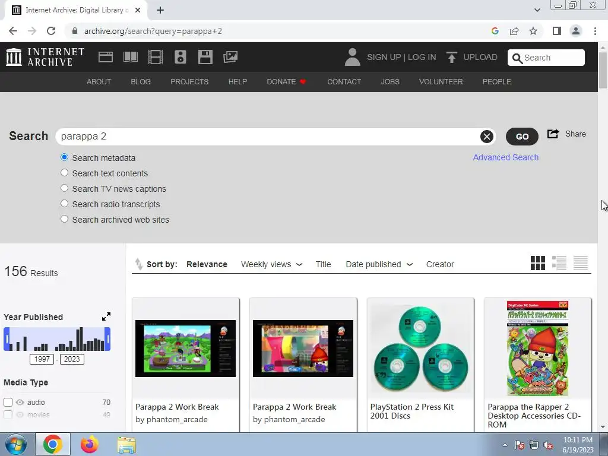Image resolution: width=608 pixels, height=456 pixels.
Task: Open the Internet Archive logo home link
Action: (45, 57)
